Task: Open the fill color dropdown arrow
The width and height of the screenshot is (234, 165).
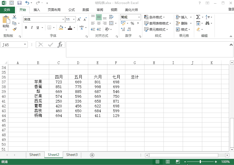Action: [65, 27]
